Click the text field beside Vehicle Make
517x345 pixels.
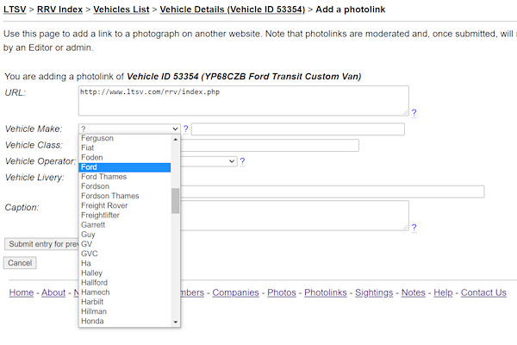[x=297, y=129]
